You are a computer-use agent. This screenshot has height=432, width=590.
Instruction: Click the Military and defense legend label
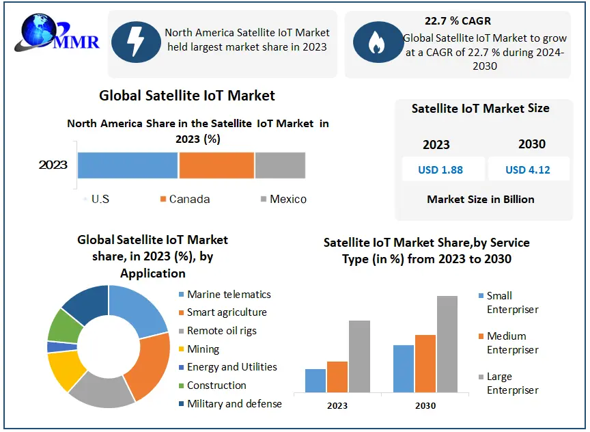click(234, 404)
